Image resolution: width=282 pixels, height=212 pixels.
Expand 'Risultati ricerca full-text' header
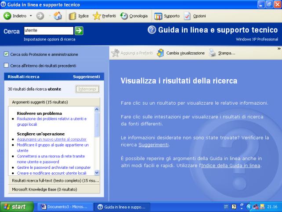(54, 180)
